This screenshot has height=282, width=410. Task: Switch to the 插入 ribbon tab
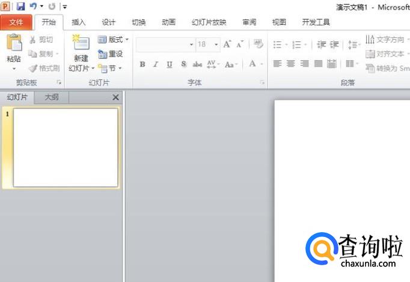[x=79, y=22]
